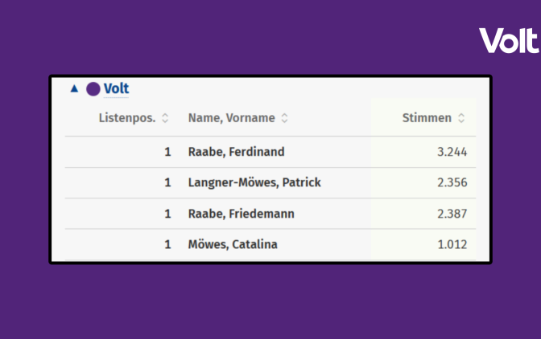Click the sort arrows next to Name, Vorname
541x339 pixels.
[284, 118]
